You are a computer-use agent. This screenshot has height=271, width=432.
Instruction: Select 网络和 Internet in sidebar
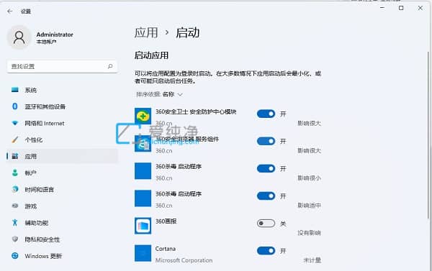pyautogui.click(x=62, y=123)
